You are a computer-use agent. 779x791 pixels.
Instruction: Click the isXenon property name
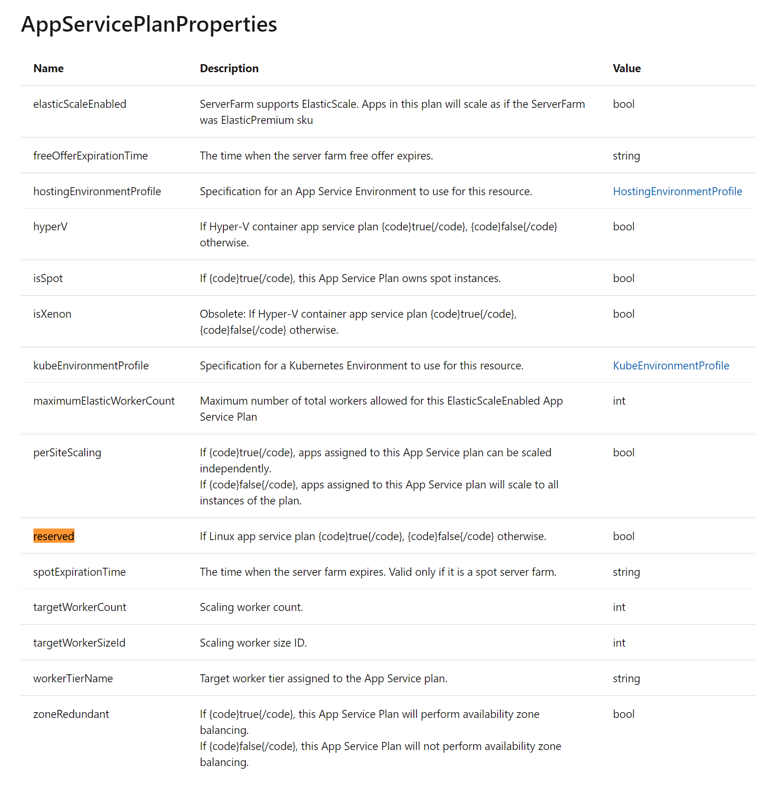52,314
